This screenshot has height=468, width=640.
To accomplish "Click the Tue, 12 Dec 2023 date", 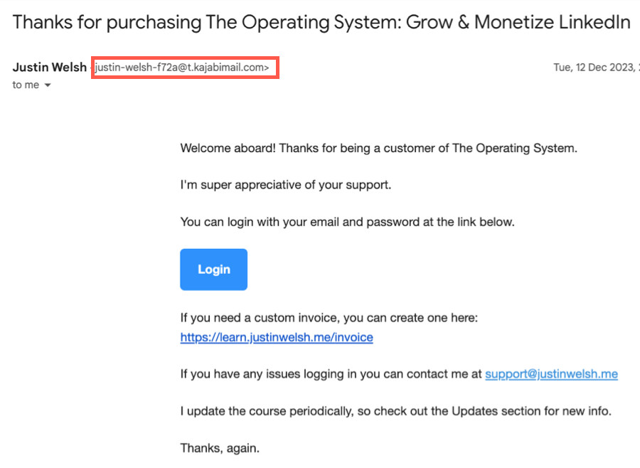I will [x=597, y=68].
